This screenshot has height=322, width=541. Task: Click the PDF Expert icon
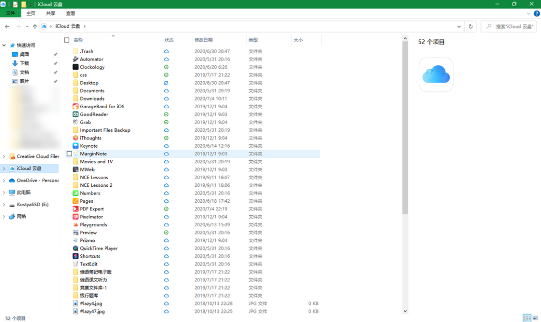[x=76, y=209]
